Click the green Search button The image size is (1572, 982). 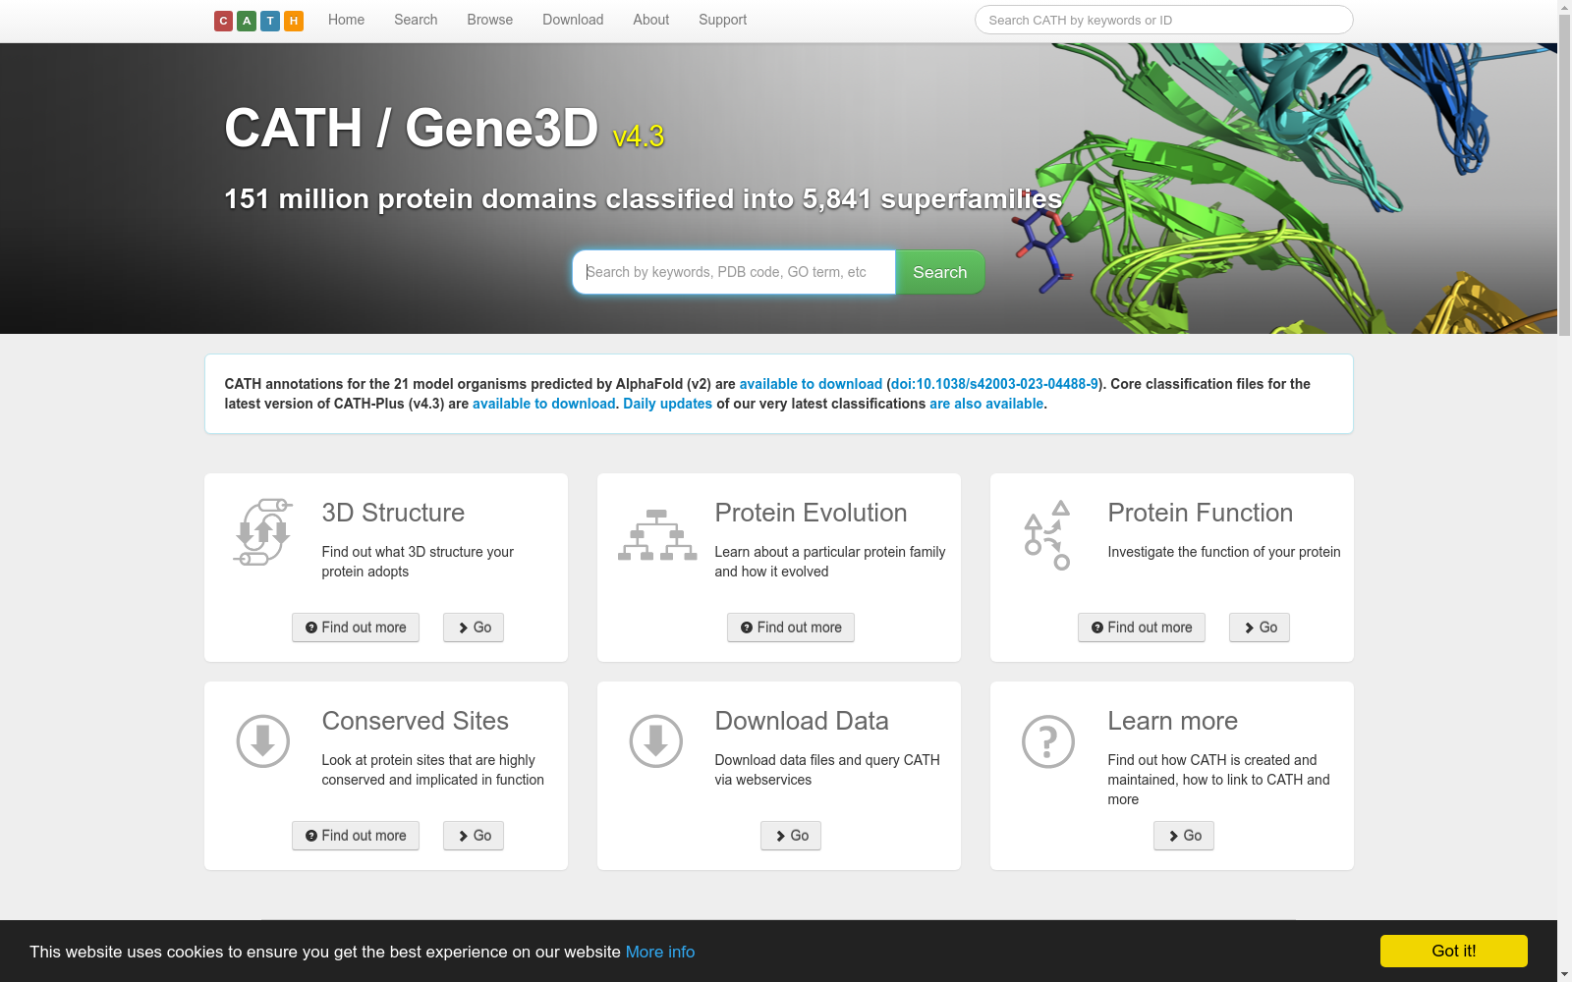pos(940,272)
